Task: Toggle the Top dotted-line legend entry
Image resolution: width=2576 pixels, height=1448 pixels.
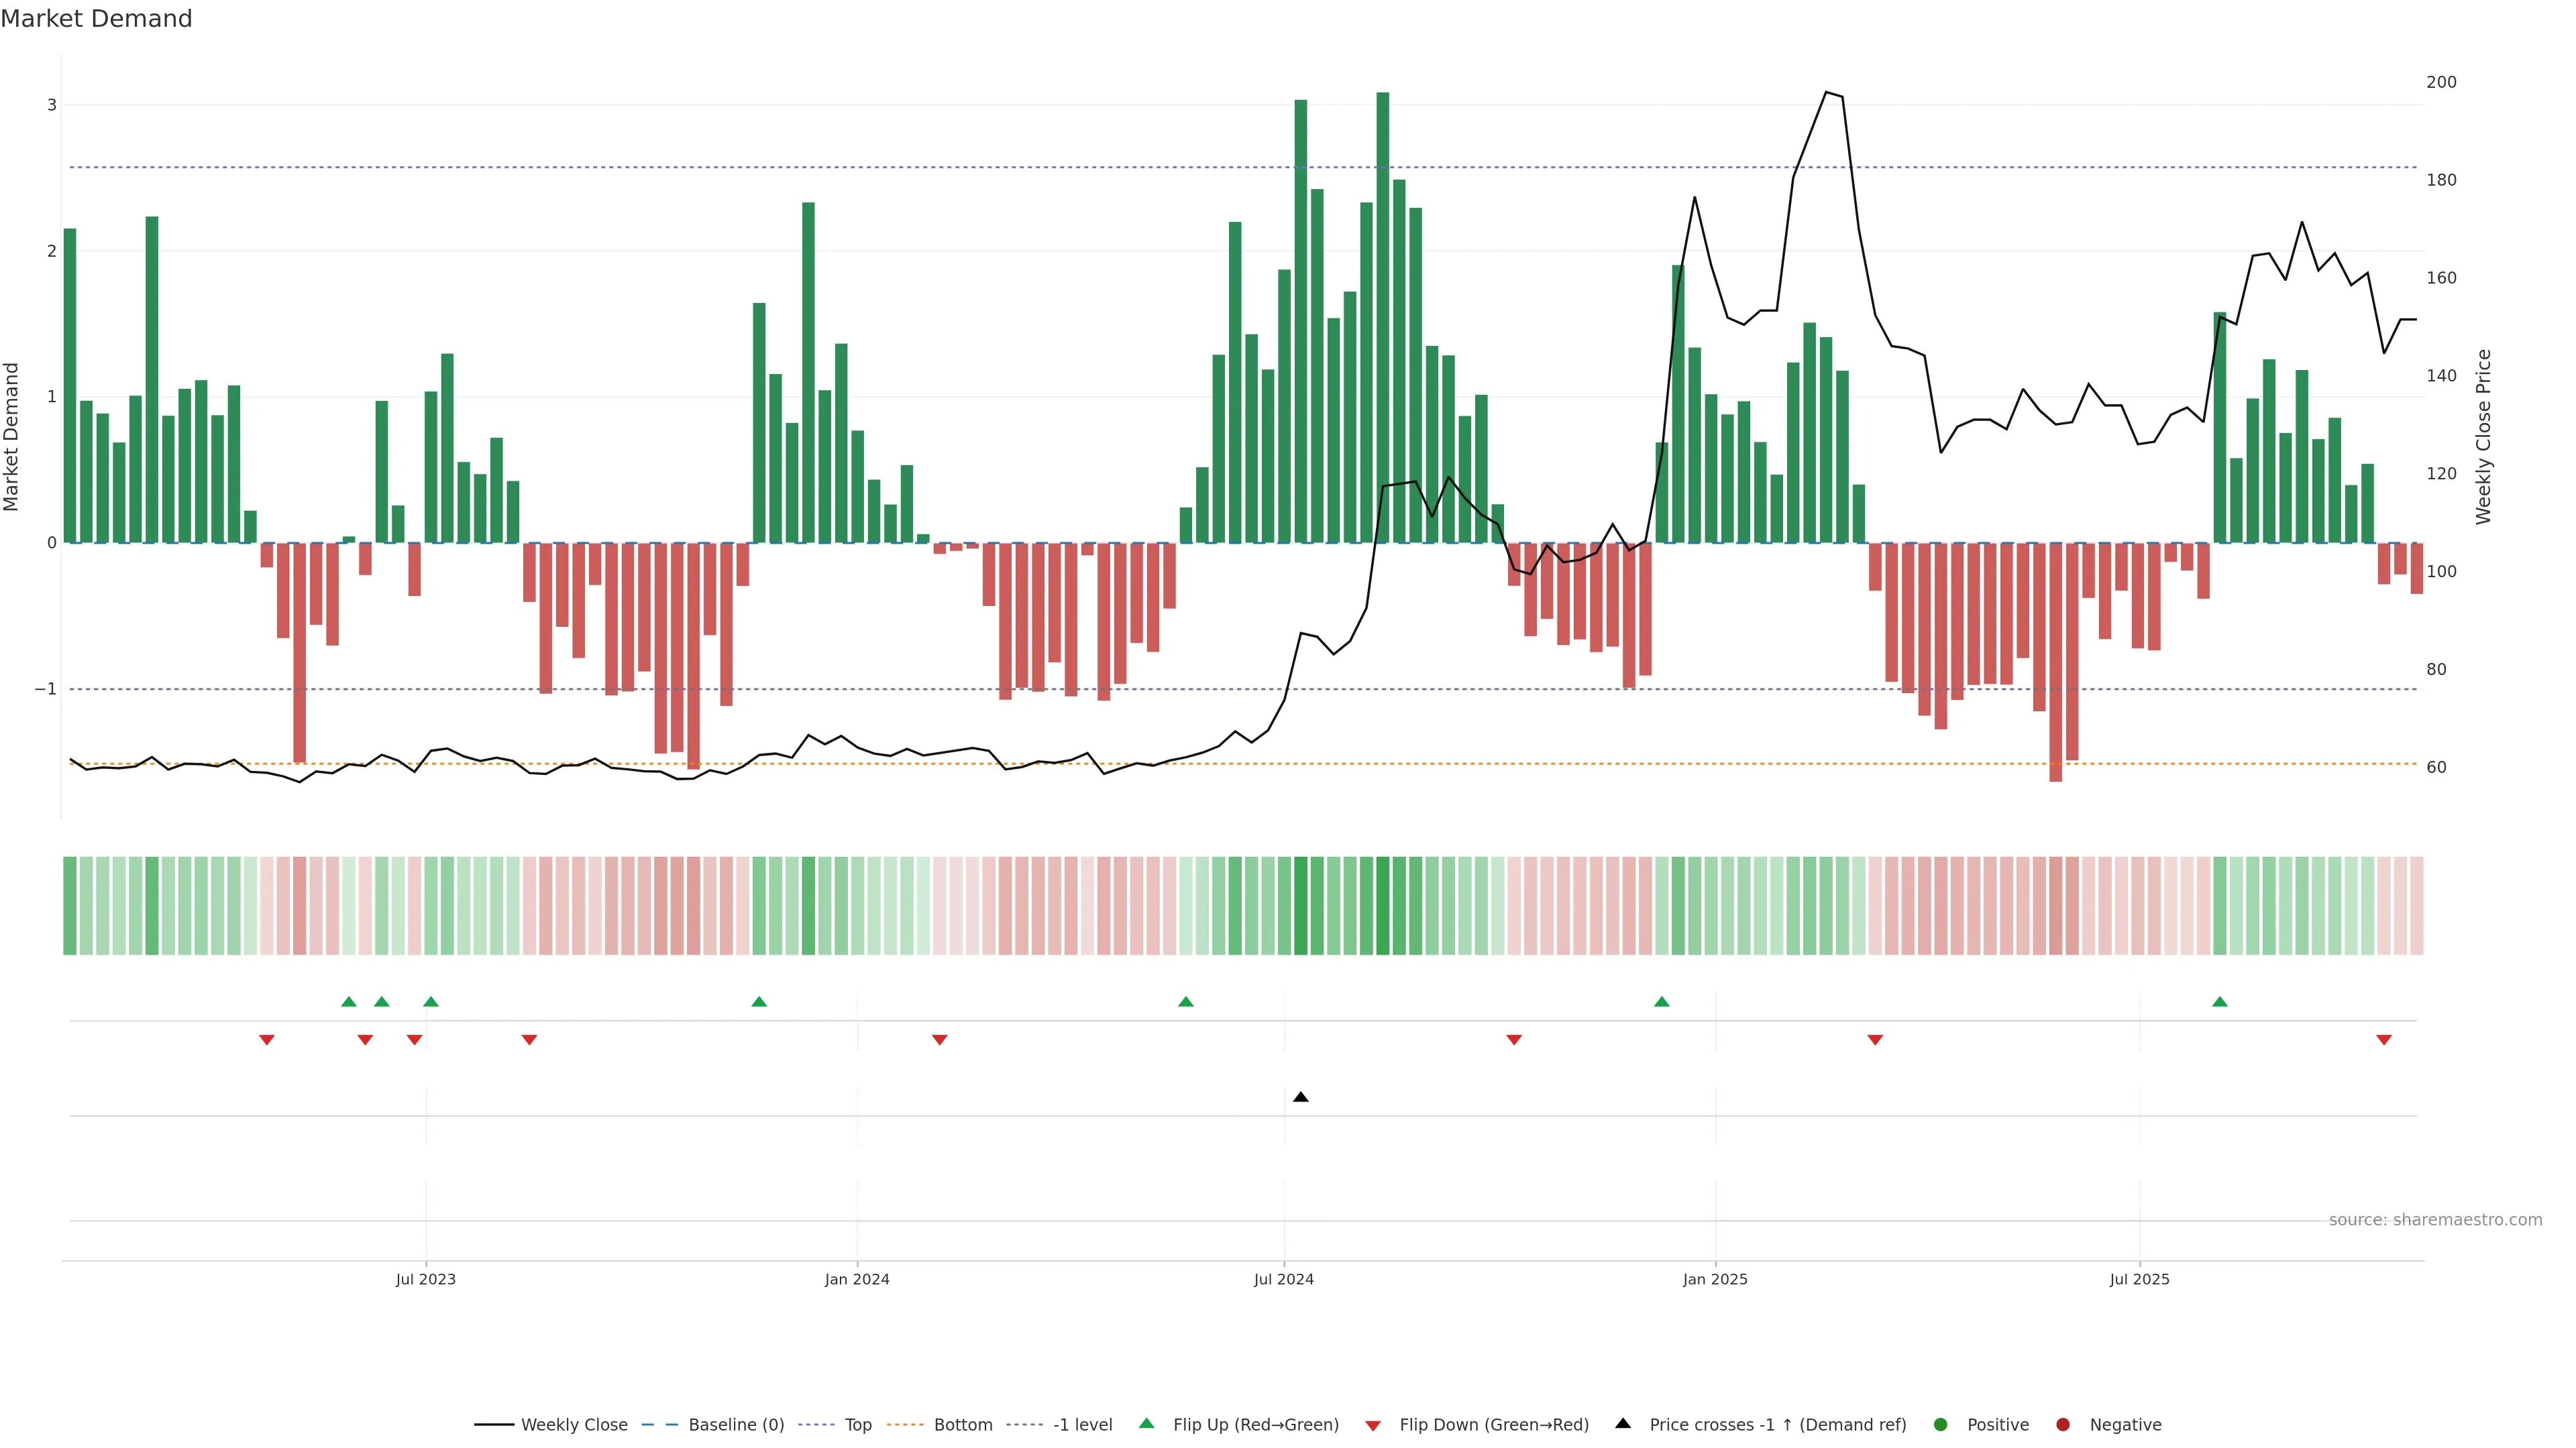Action: click(x=857, y=1424)
